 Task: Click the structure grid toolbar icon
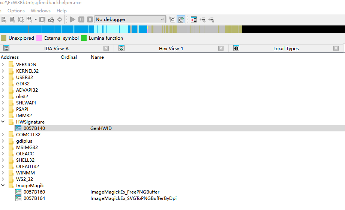[x=29, y=19]
